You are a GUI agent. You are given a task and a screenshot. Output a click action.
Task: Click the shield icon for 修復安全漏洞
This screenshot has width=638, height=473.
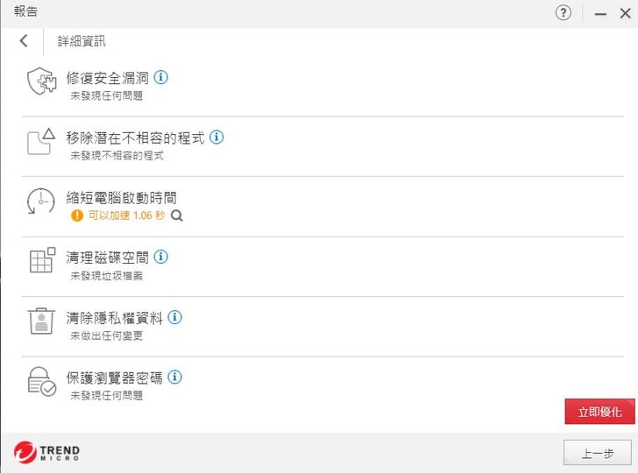coord(41,81)
